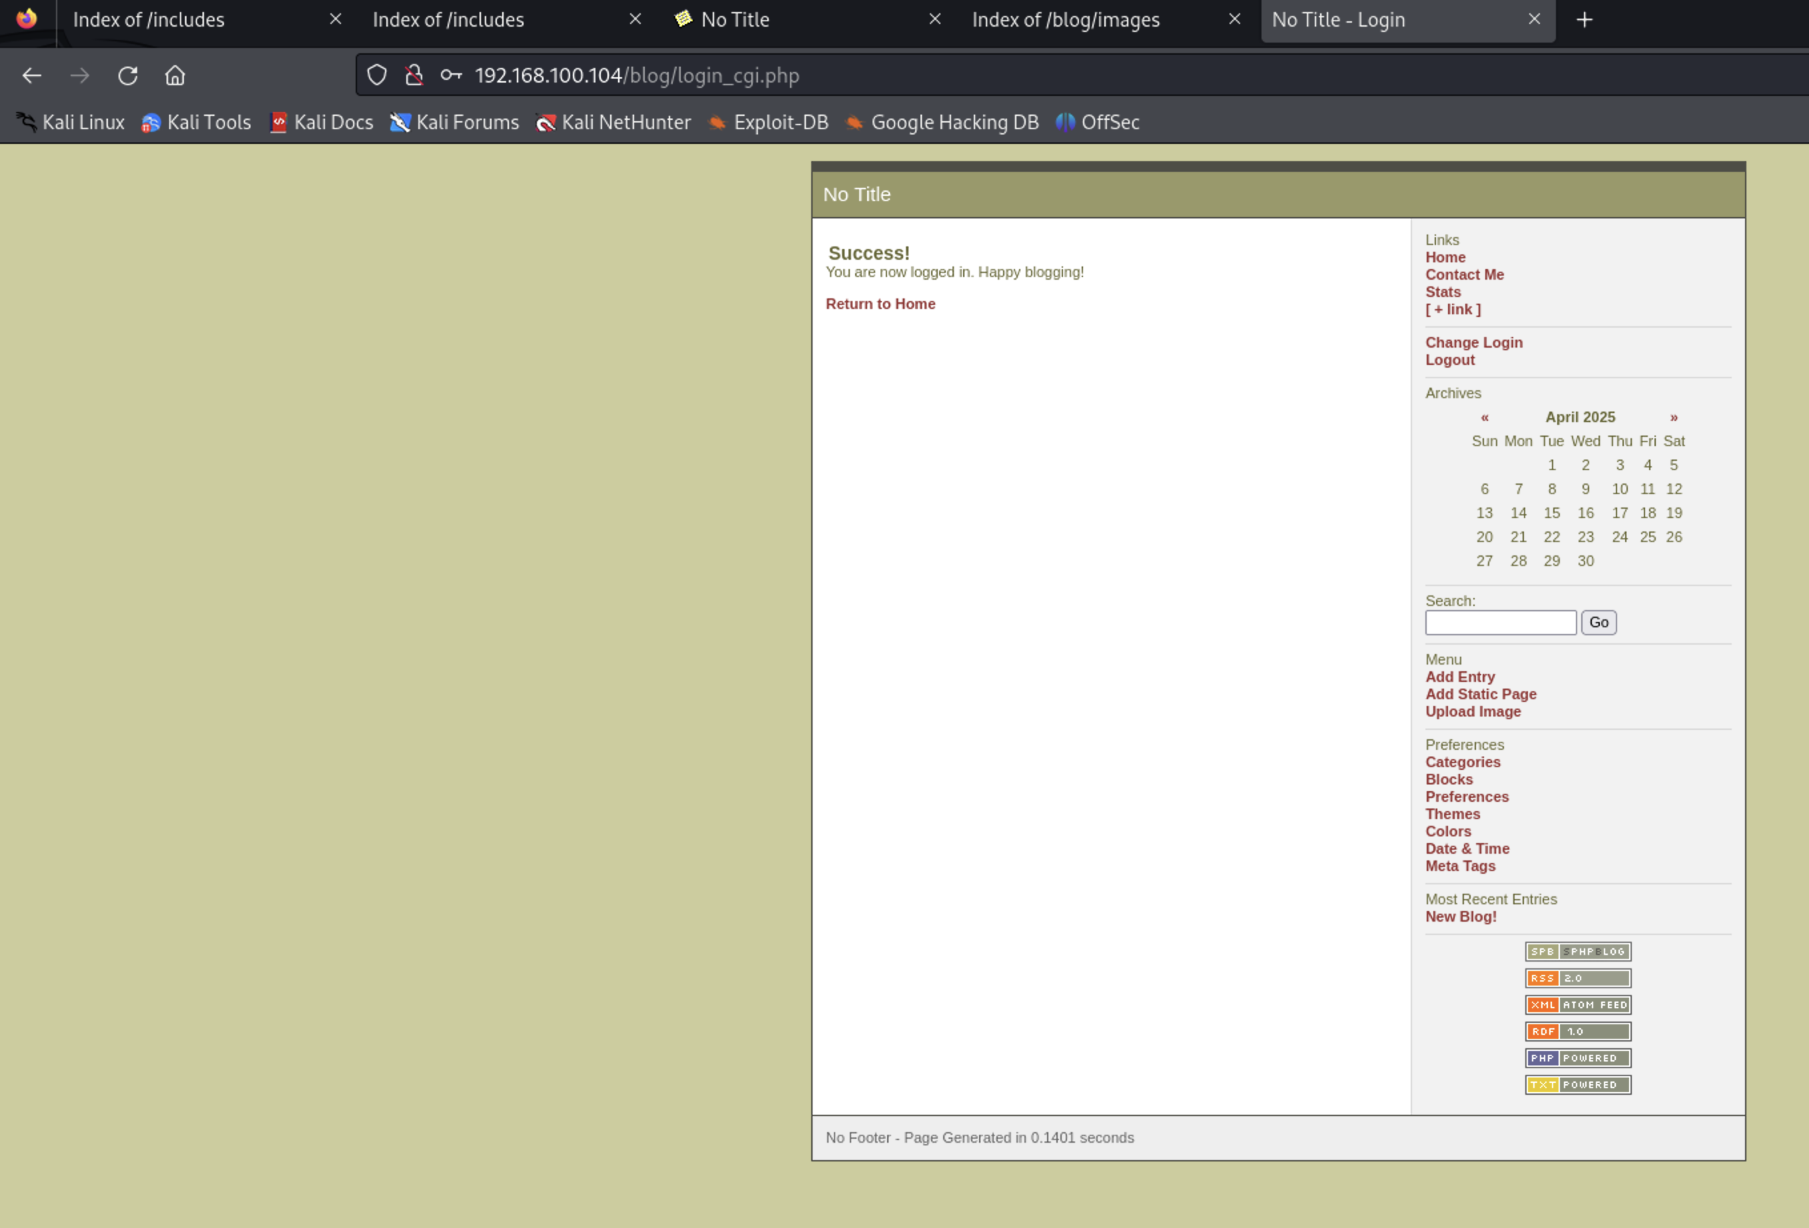Click the RSS 2.0 feed badge
This screenshot has width=1809, height=1228.
[1577, 978]
